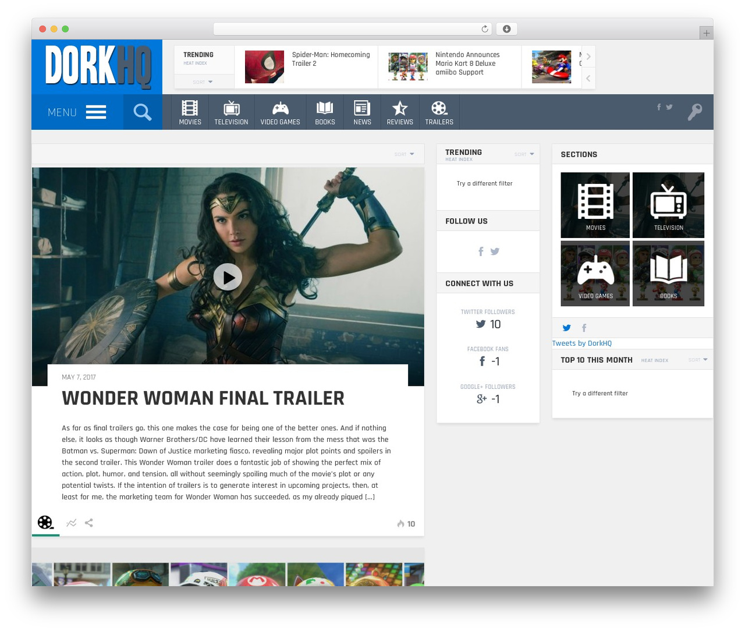This screenshot has width=745, height=631.
Task: Click the DorkHQ logo
Action: [x=97, y=66]
